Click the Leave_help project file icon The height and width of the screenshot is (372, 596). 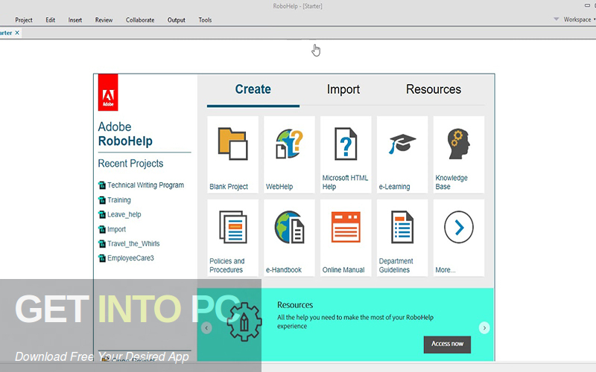(102, 214)
